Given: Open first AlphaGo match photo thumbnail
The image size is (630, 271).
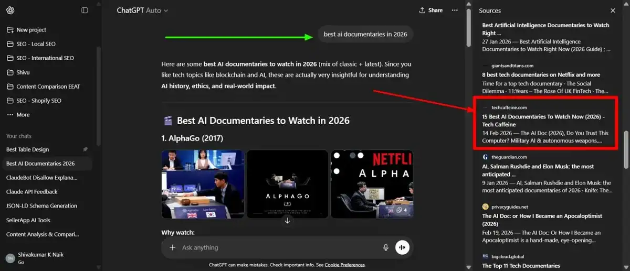Looking at the screenshot, I should point(203,184).
